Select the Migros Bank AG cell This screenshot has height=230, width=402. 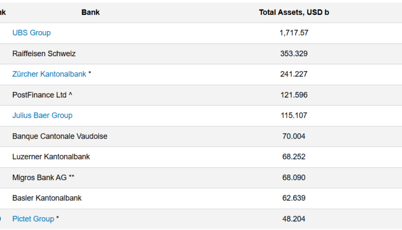40,177
